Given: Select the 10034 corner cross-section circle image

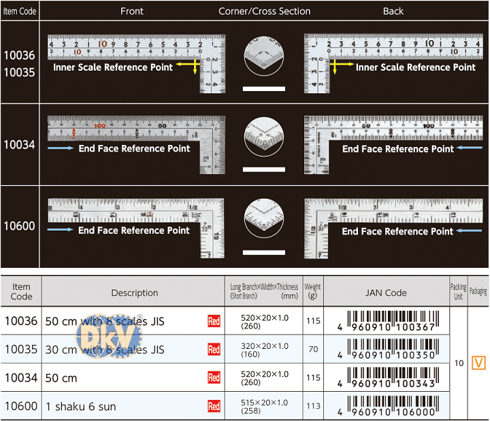Looking at the screenshot, I should pos(263,137).
